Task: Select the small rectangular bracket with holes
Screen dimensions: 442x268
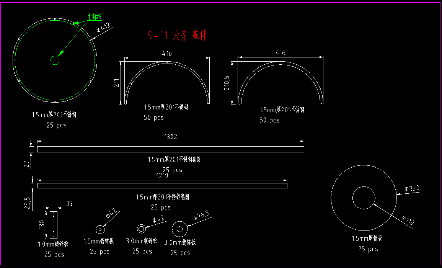Action: click(54, 224)
